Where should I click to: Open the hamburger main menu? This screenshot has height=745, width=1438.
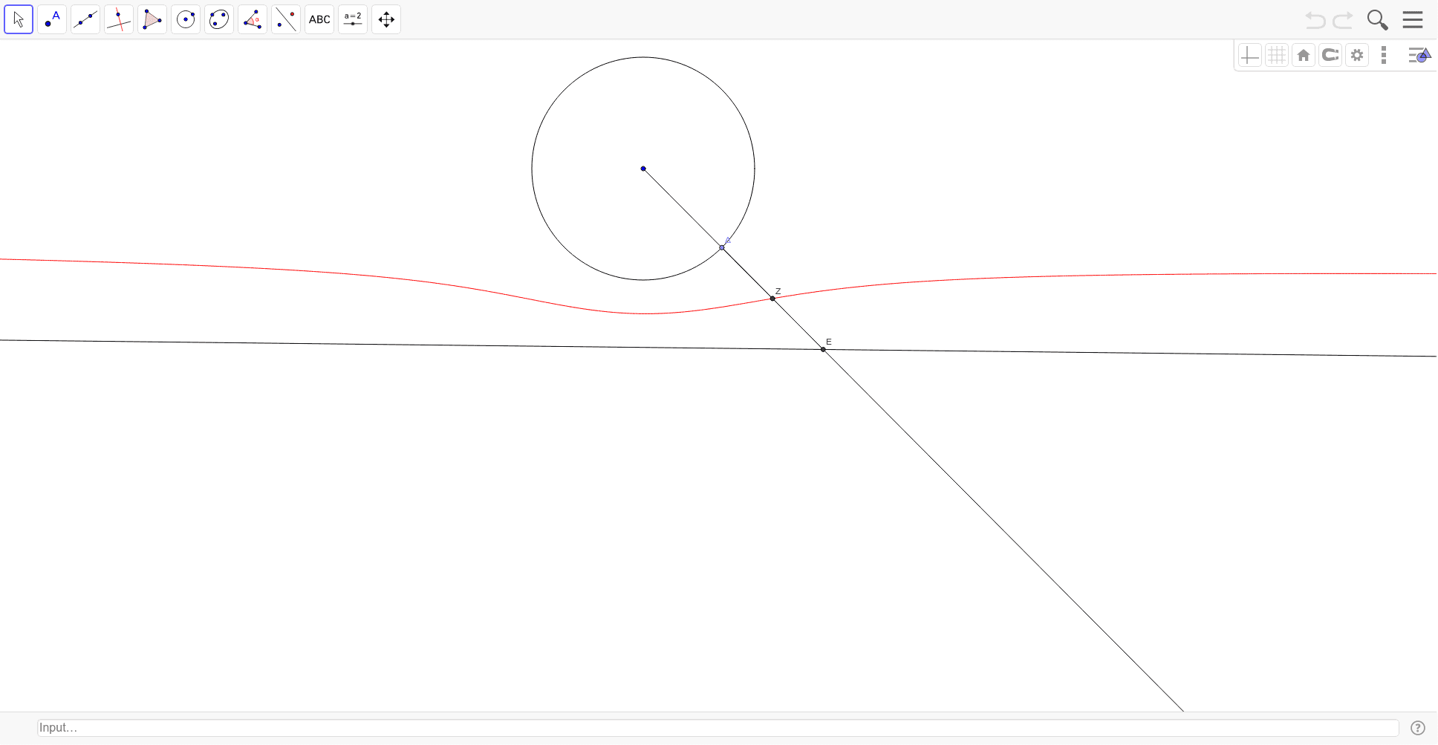(1413, 20)
